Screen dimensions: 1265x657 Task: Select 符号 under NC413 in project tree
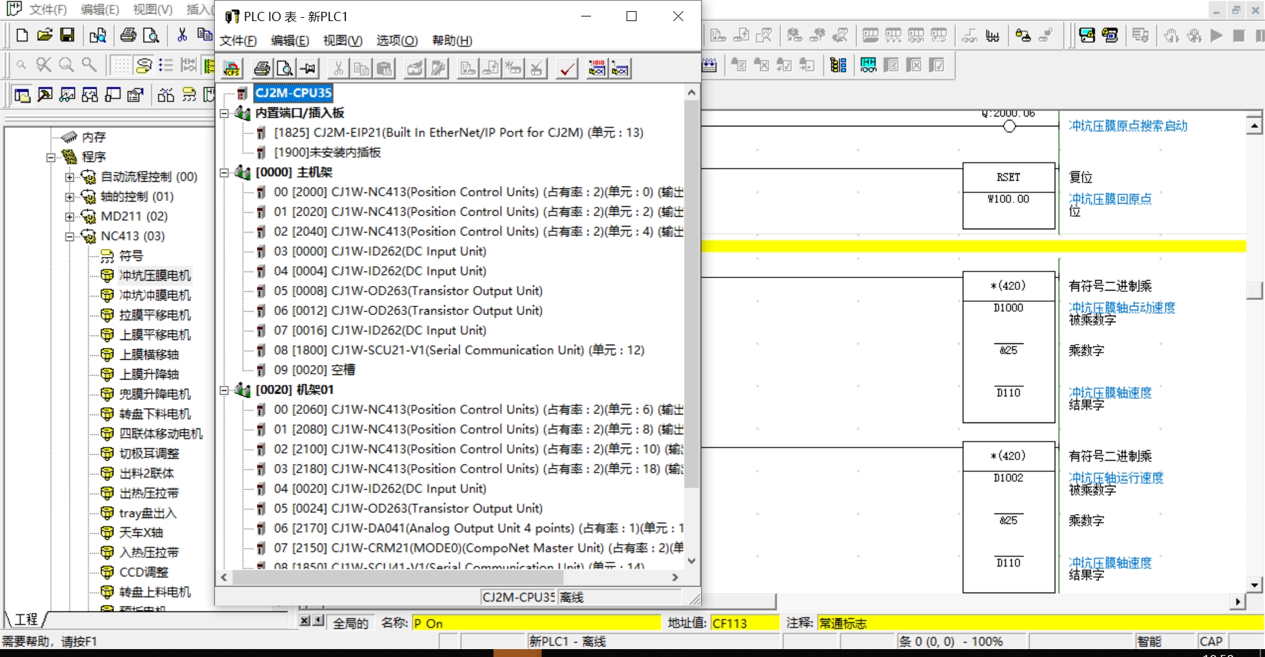130,256
